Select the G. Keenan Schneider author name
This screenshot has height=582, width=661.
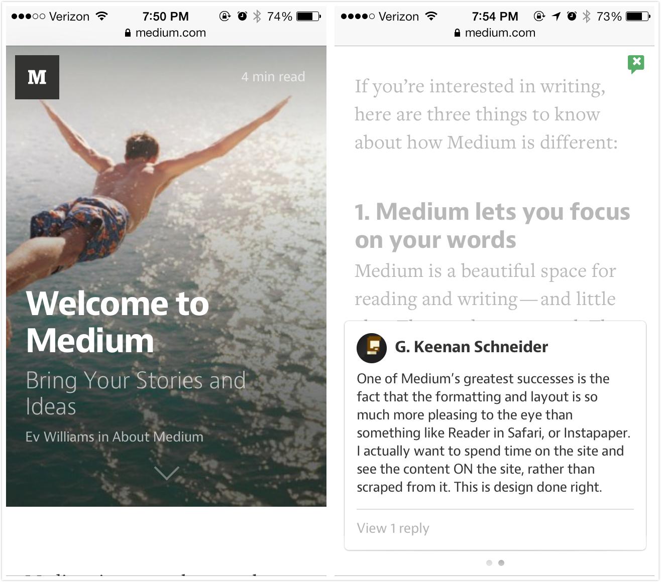pyautogui.click(x=471, y=347)
